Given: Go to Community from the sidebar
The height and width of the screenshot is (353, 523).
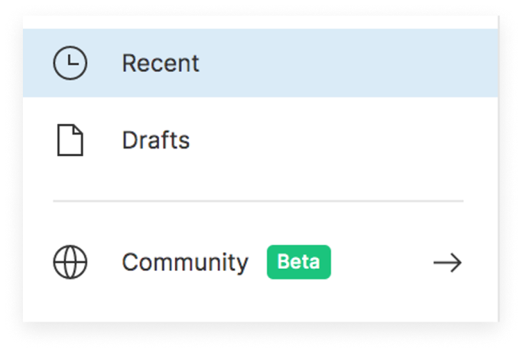Looking at the screenshot, I should [x=261, y=262].
